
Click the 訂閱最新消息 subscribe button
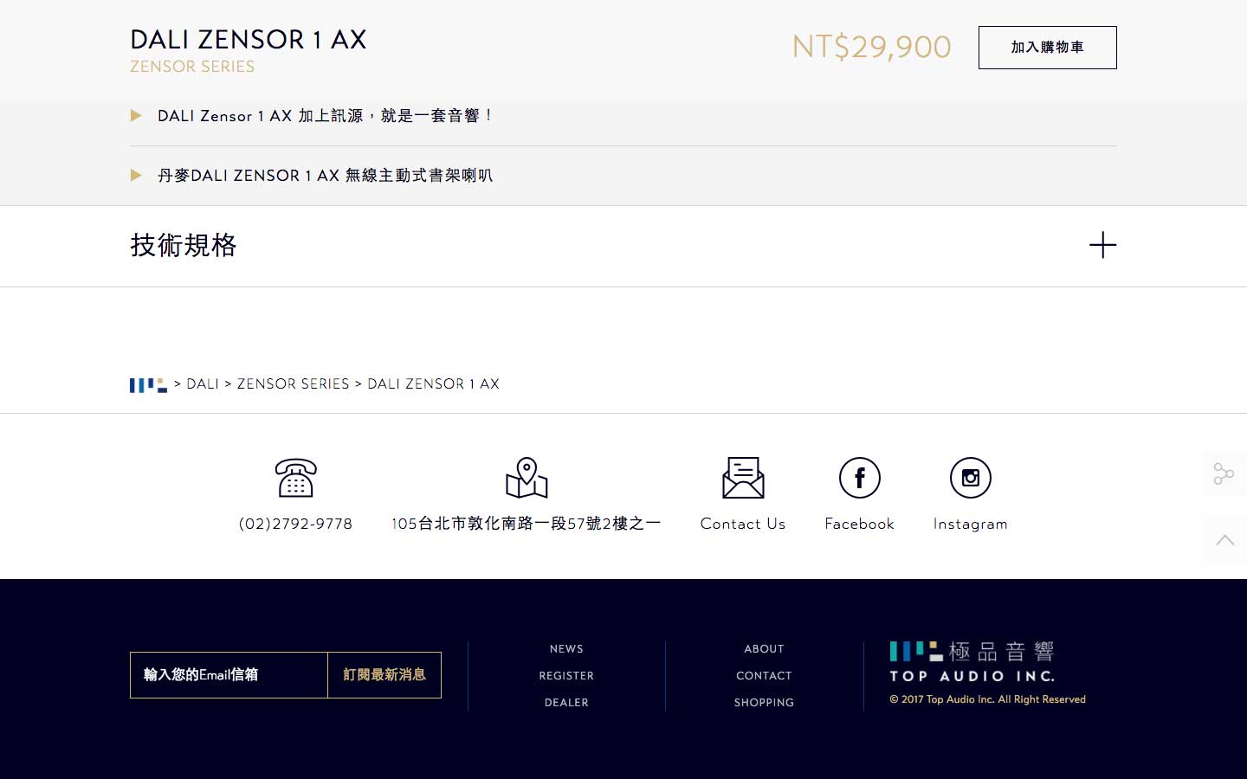384,675
